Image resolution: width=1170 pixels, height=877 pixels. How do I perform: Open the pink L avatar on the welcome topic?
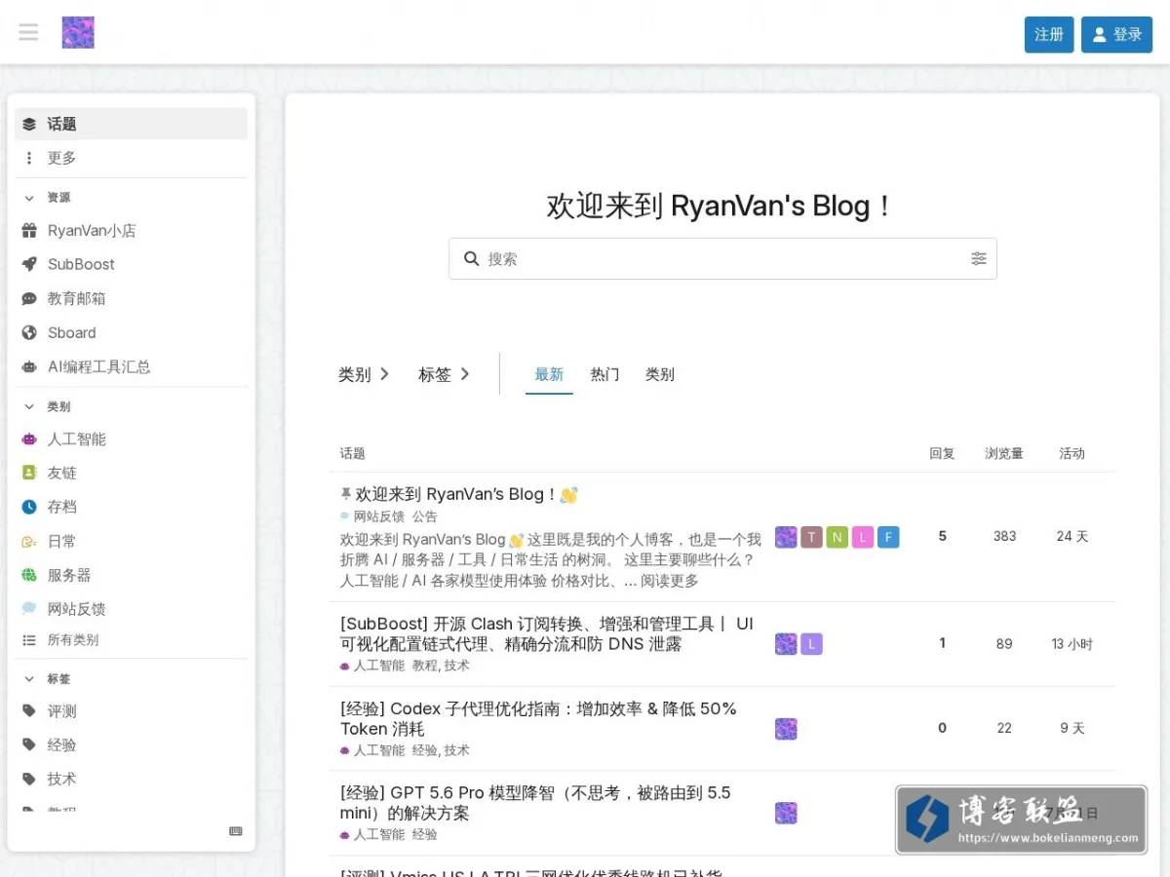point(863,537)
